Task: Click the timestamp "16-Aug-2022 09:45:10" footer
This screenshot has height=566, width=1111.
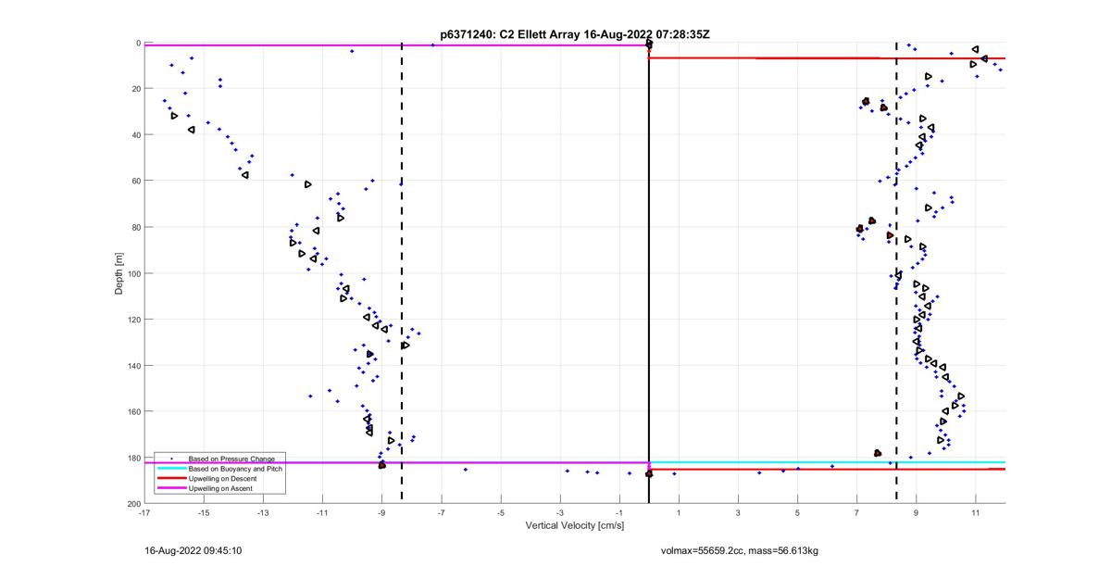Action: point(194,550)
